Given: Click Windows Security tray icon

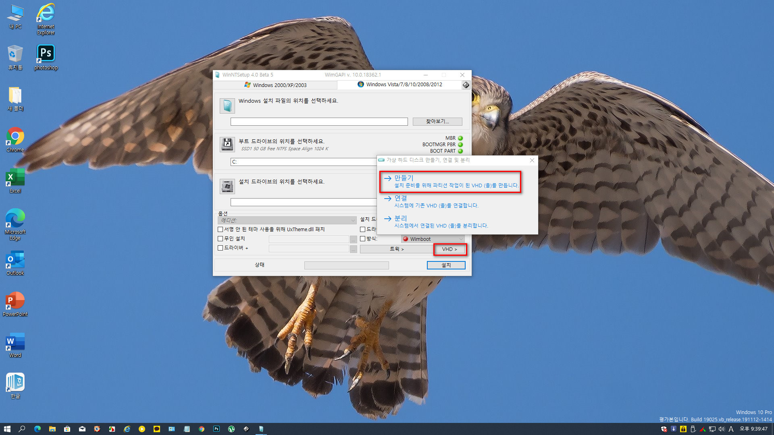Looking at the screenshot, I should coord(664,429).
